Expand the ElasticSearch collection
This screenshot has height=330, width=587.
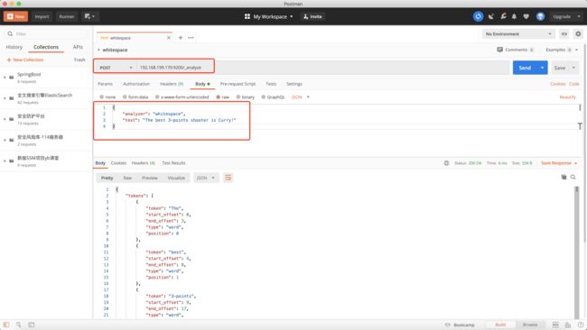click(5, 98)
